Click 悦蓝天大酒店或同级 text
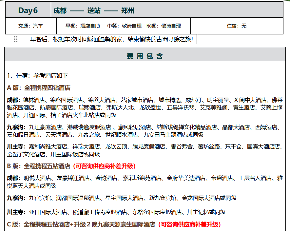 pyautogui.click(x=31, y=186)
